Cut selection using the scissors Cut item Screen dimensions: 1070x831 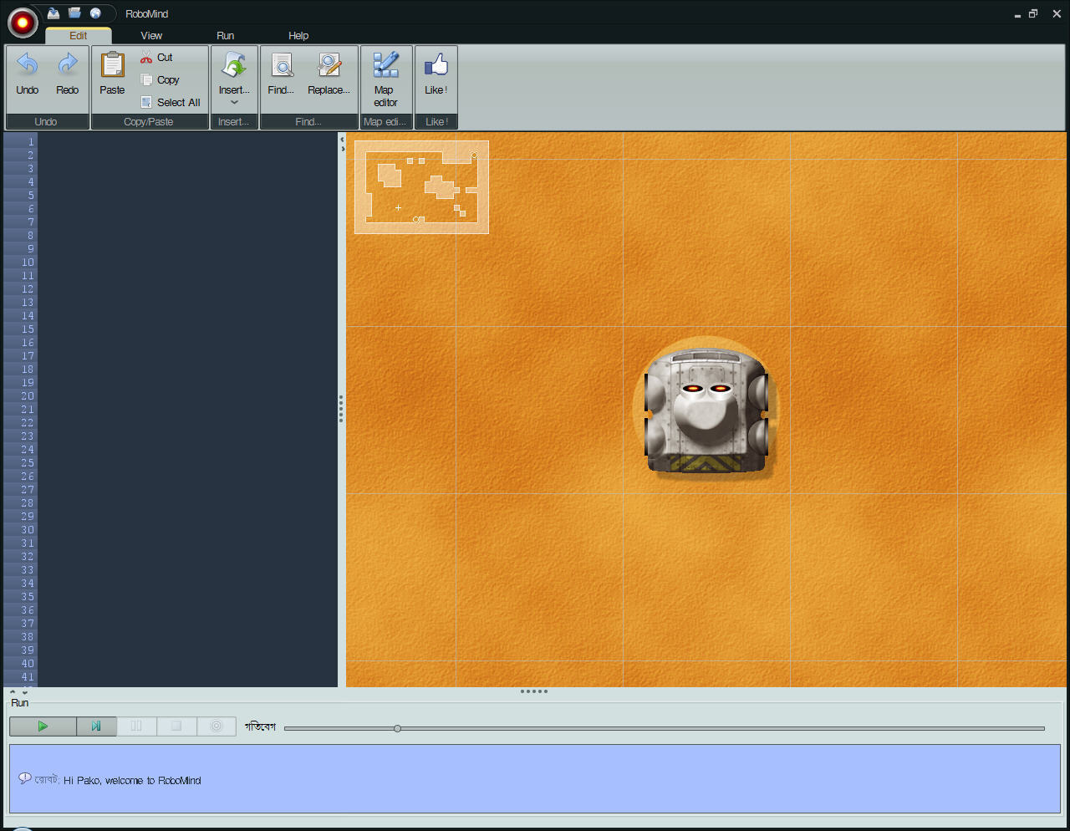coord(157,58)
